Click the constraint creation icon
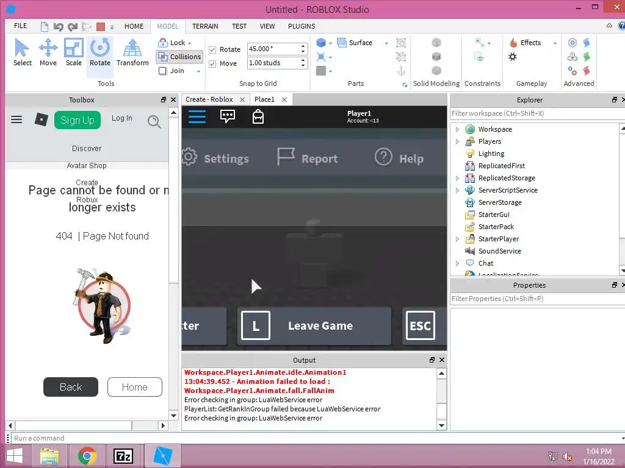 click(480, 42)
